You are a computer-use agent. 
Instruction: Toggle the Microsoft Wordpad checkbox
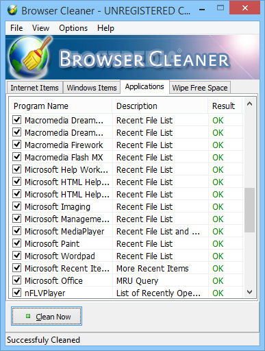(x=17, y=256)
